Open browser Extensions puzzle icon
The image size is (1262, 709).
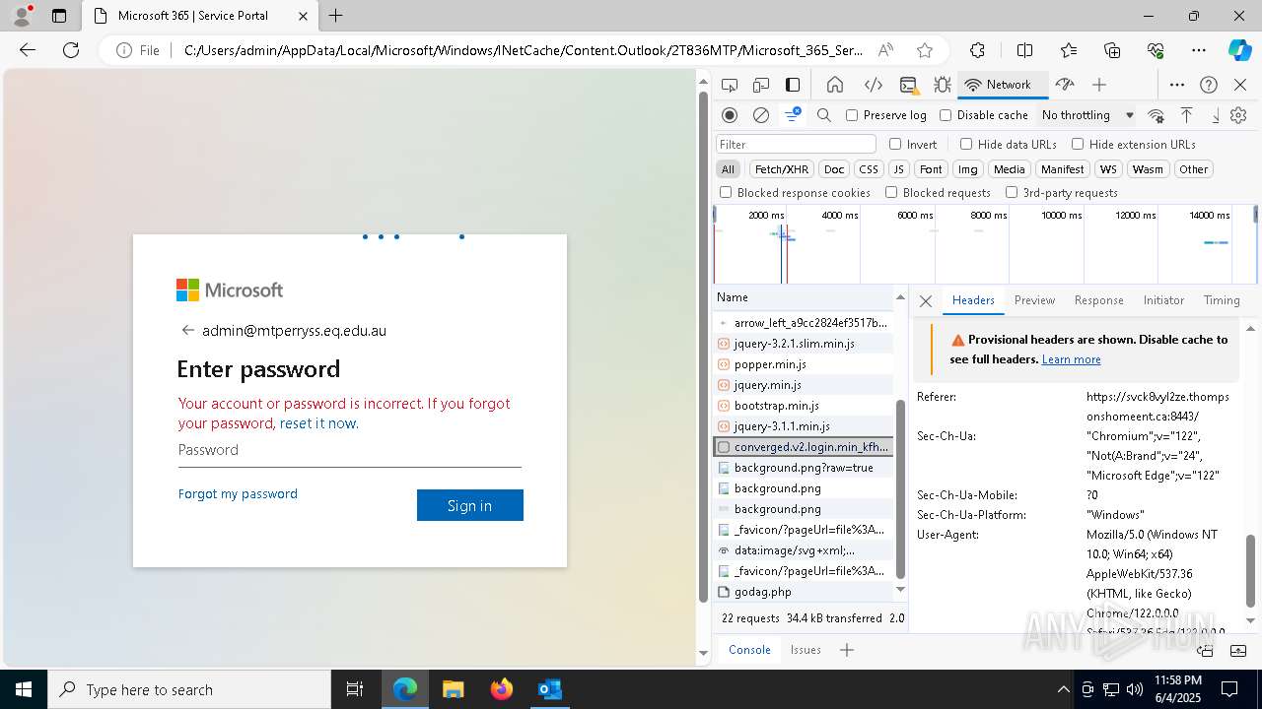tap(977, 50)
